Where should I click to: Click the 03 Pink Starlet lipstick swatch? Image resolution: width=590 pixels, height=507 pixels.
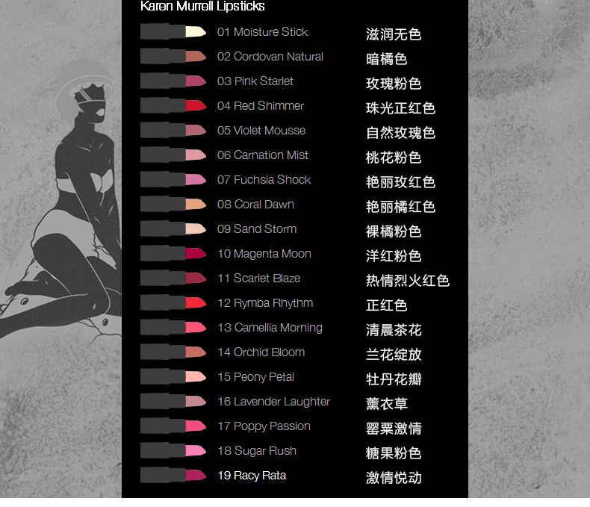click(x=173, y=81)
